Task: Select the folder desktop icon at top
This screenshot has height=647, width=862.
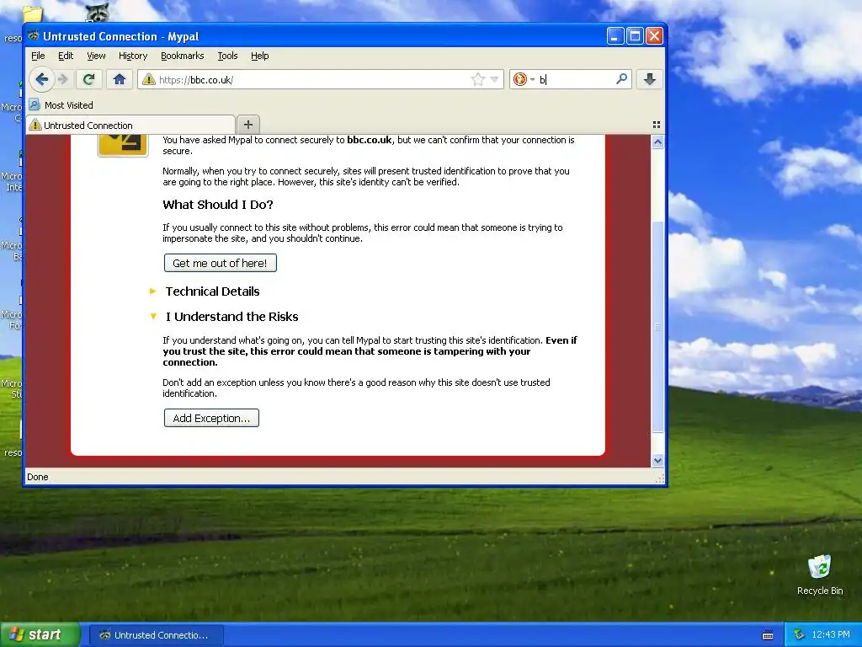Action: (33, 13)
